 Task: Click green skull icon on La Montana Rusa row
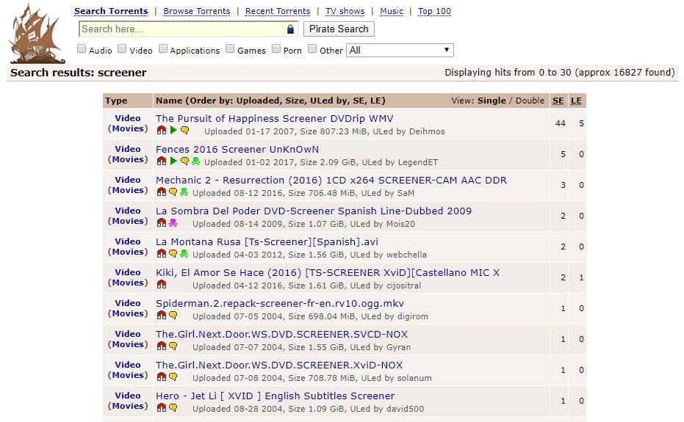[184, 253]
